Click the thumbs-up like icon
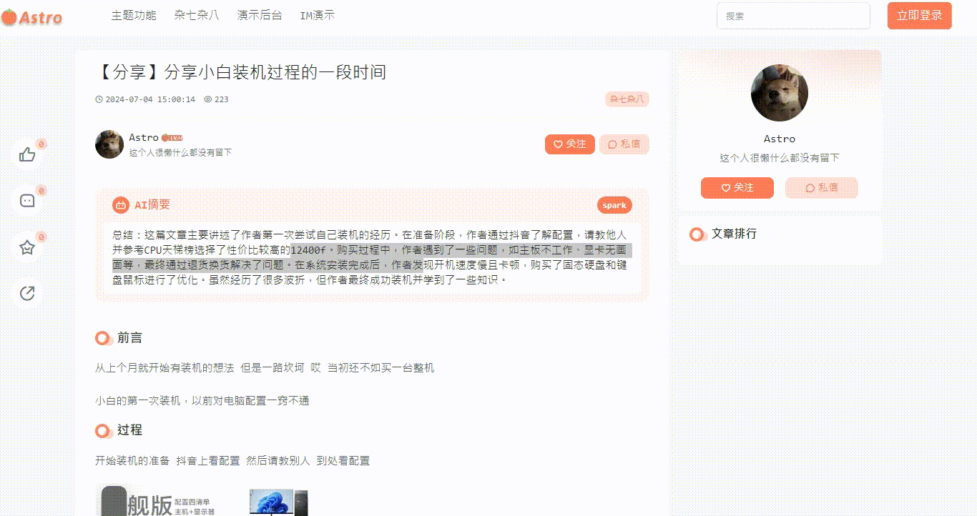Image resolution: width=977 pixels, height=516 pixels. tap(27, 154)
